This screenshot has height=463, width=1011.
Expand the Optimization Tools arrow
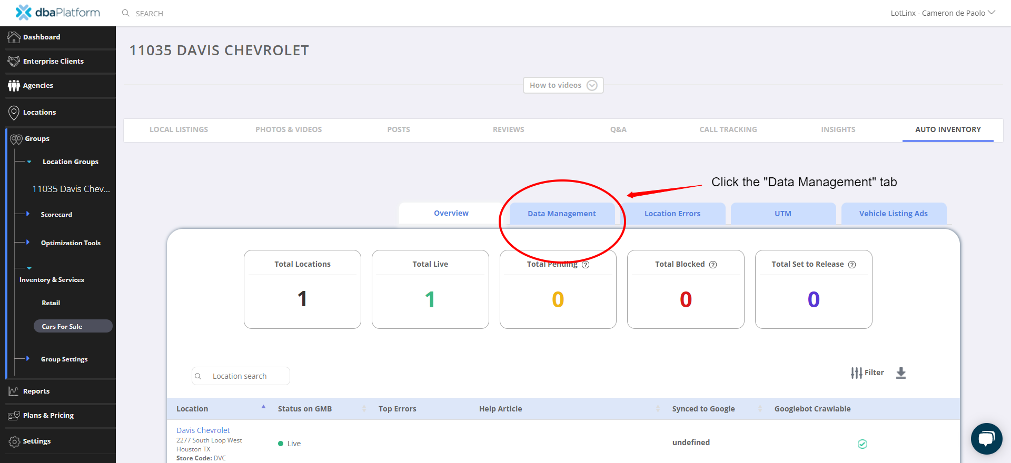click(28, 242)
